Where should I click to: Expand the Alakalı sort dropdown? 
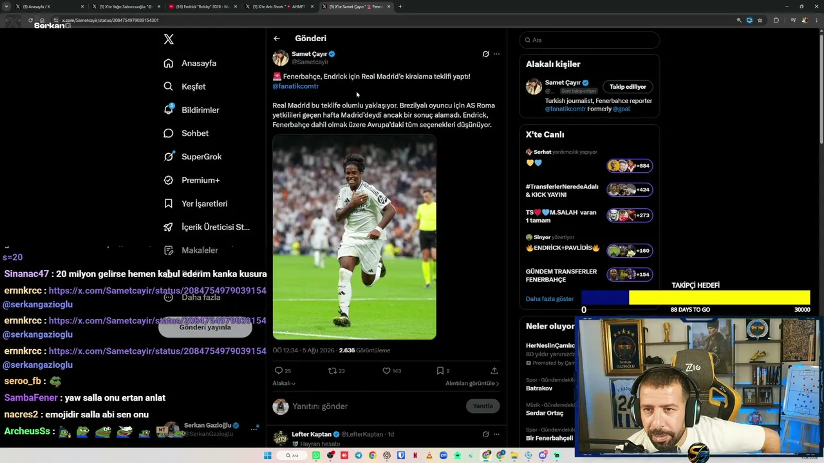284,383
